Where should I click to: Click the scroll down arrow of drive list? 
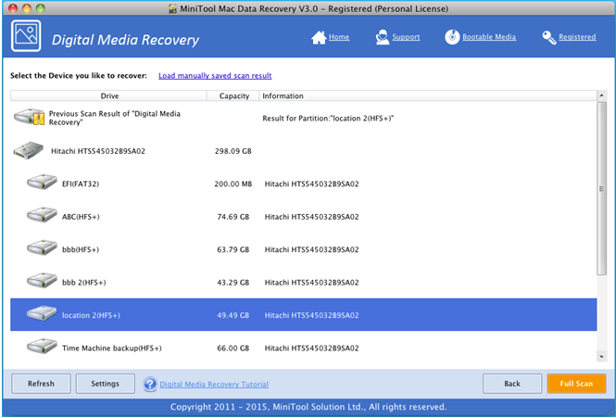pos(601,357)
